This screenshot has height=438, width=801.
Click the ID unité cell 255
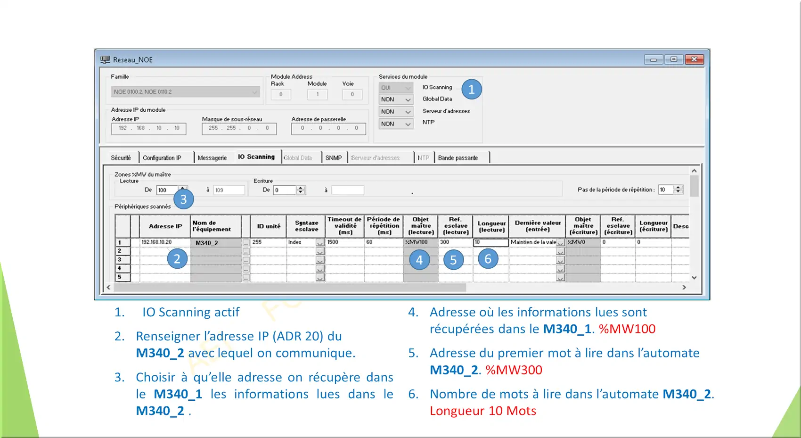click(269, 242)
